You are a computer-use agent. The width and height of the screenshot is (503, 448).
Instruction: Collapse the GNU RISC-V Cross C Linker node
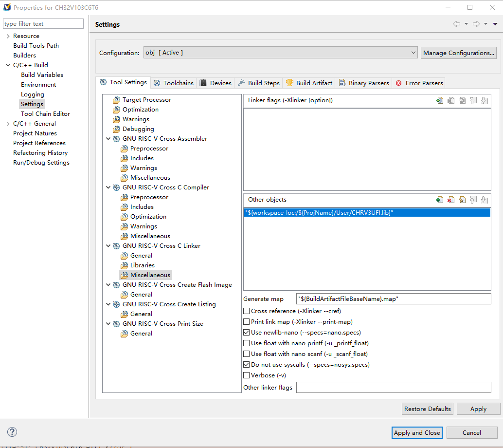point(108,245)
